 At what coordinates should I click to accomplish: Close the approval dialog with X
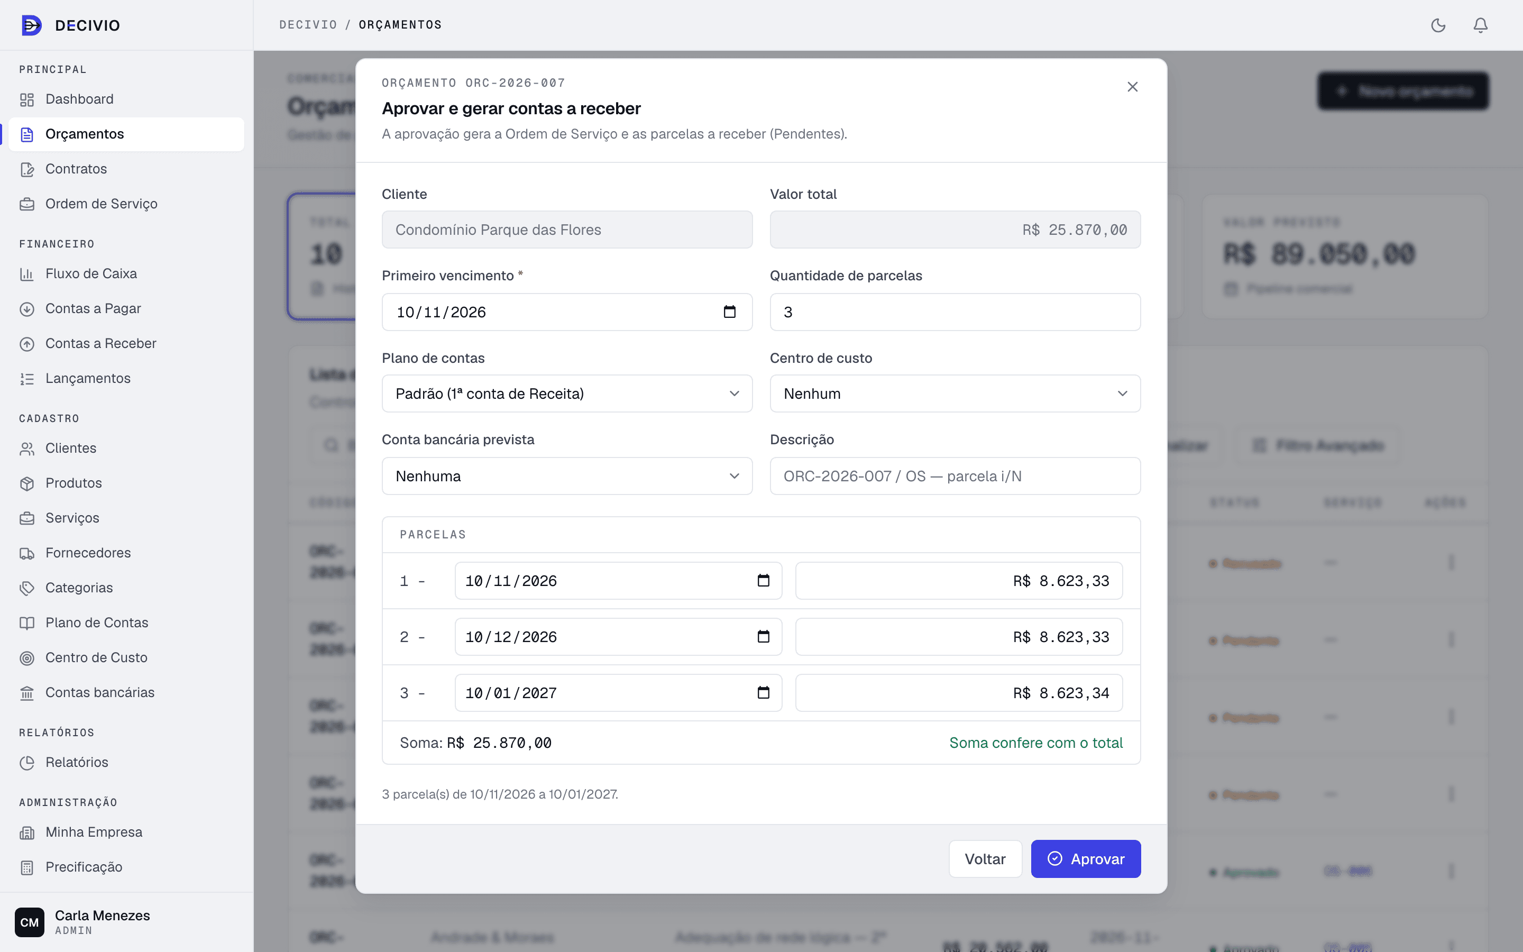(1132, 87)
